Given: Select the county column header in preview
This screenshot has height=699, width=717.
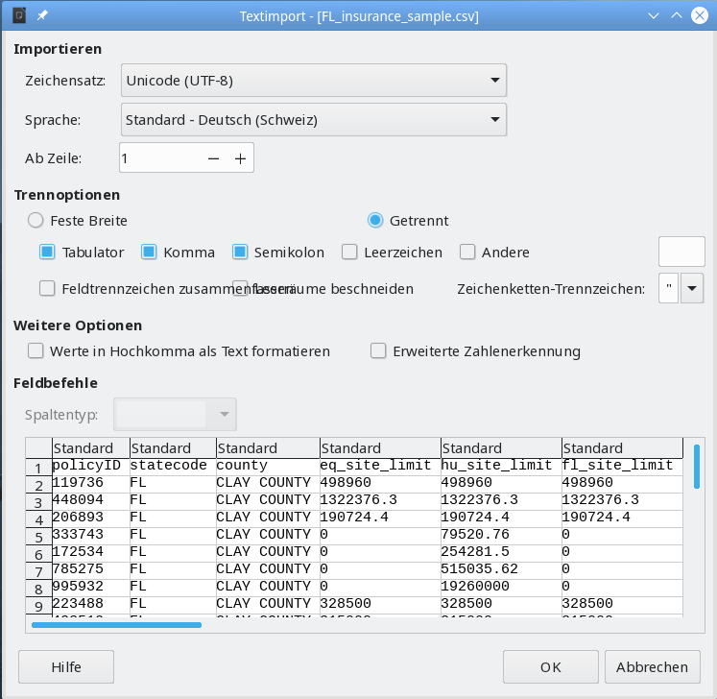Looking at the screenshot, I should 268,448.
